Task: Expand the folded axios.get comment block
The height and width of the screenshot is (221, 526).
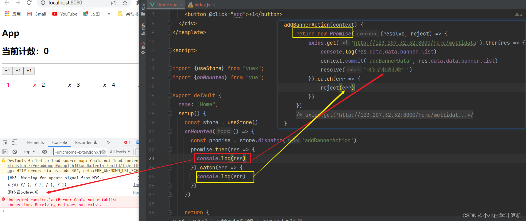Action: coord(384,115)
